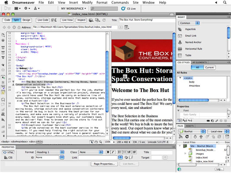Screen dimensions: 231x173
Task: Open the Common category dropdown
Action: pyautogui.click(x=189, y=23)
